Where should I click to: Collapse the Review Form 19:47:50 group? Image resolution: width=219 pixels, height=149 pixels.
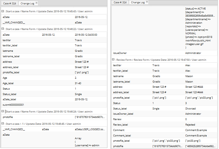coord(113,60)
